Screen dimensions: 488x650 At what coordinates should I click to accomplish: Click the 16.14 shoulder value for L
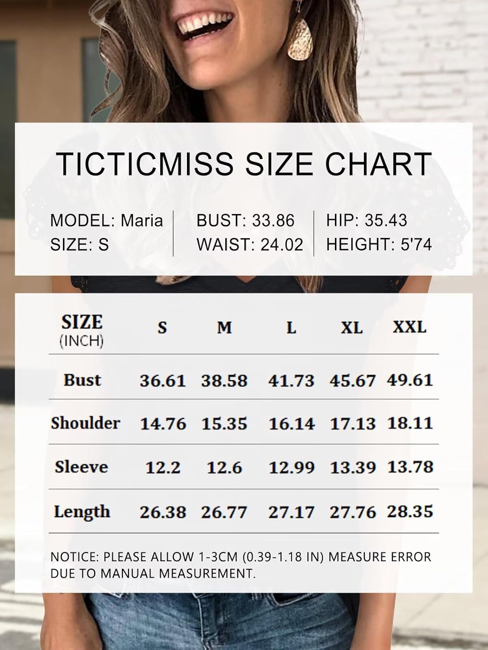[291, 424]
